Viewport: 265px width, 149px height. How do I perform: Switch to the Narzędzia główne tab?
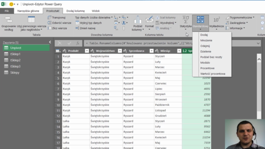pyautogui.click(x=28, y=11)
